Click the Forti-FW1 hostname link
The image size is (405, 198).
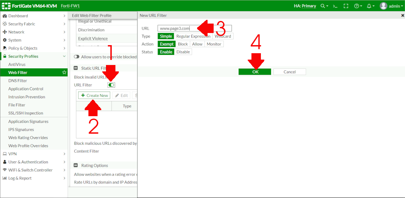coord(70,6)
